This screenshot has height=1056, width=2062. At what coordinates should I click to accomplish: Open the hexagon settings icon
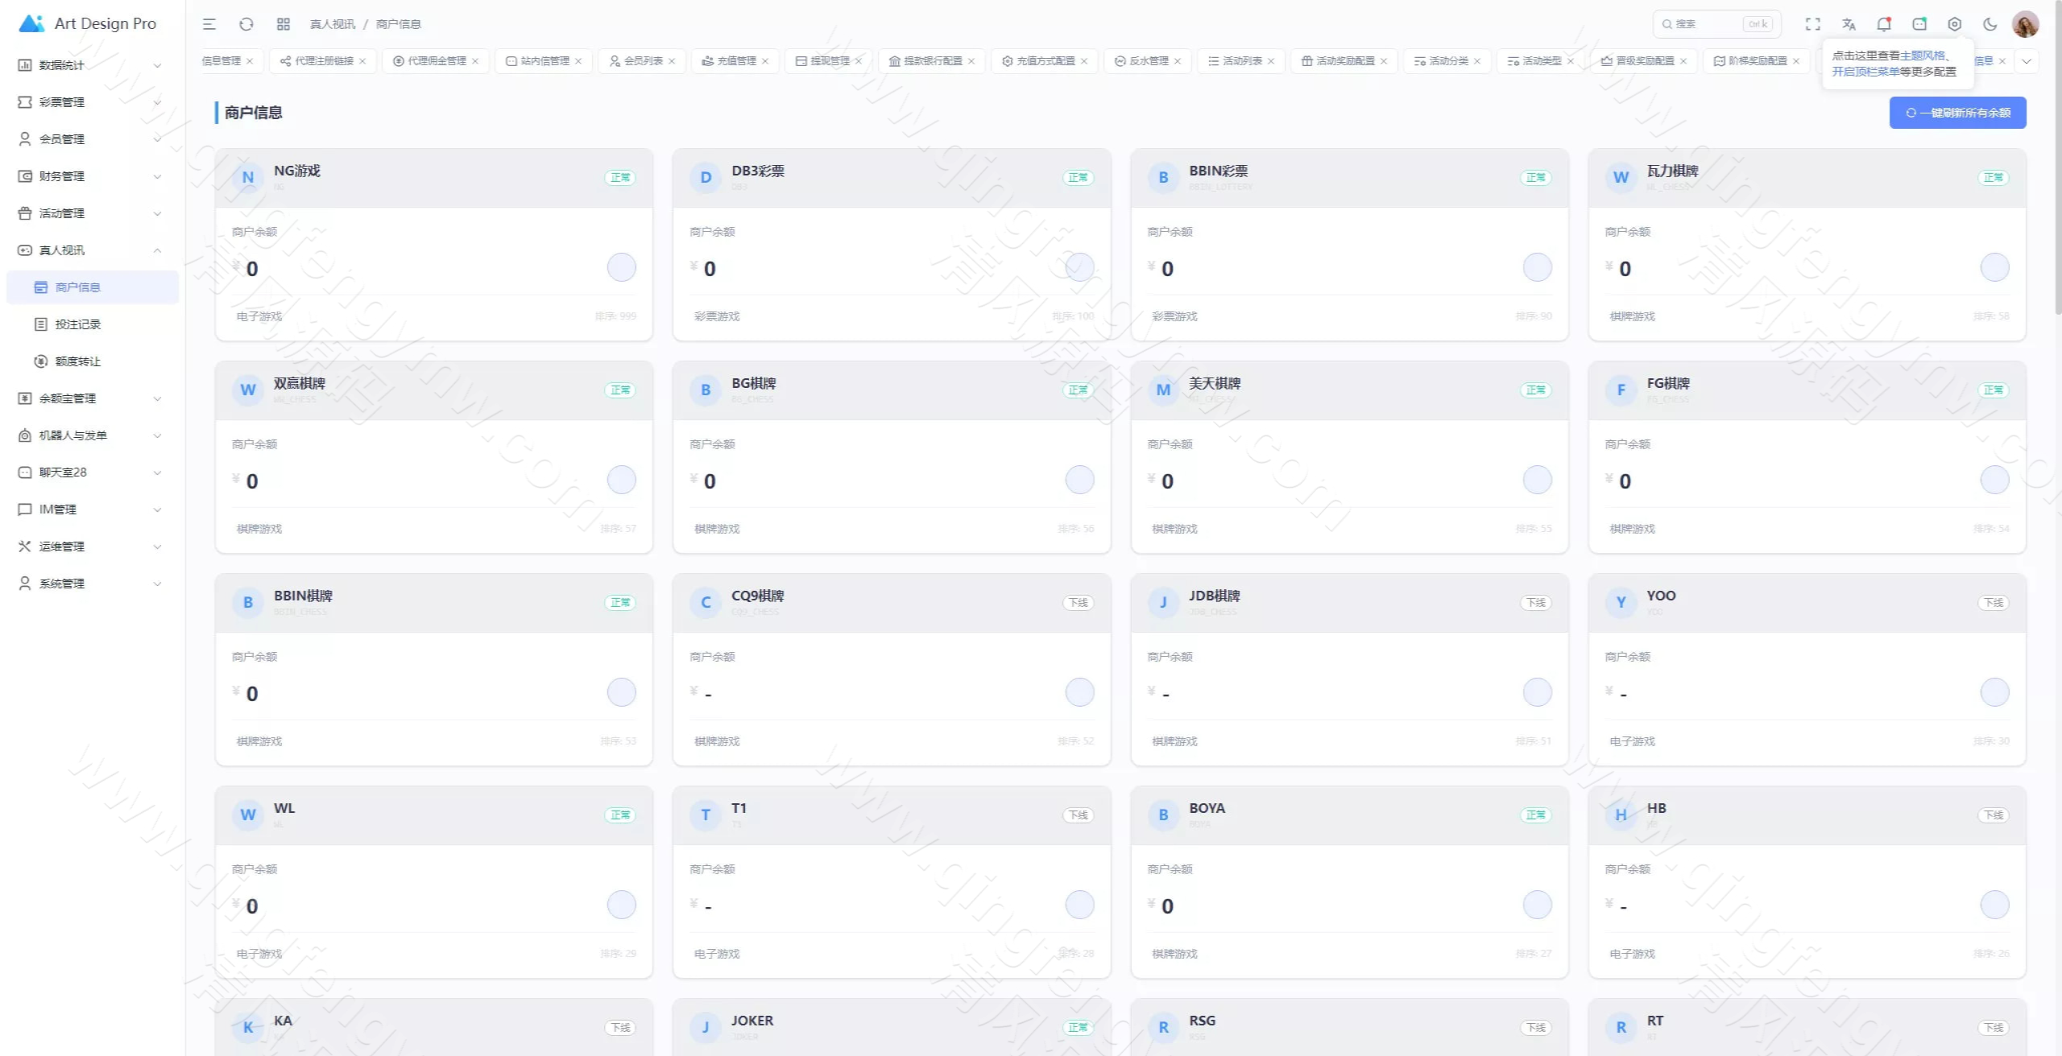[1955, 24]
